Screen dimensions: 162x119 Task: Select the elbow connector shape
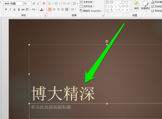click(x=115, y=6)
